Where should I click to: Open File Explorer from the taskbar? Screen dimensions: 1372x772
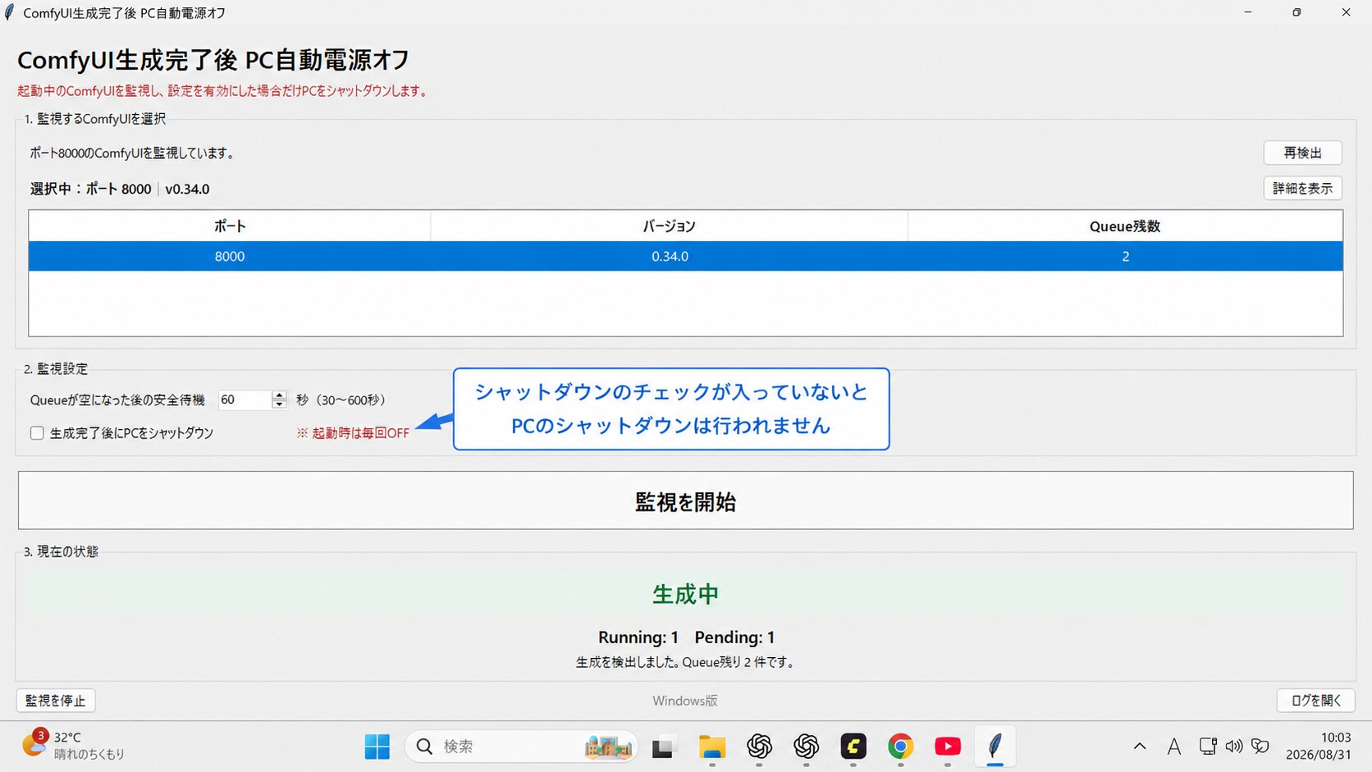[711, 747]
